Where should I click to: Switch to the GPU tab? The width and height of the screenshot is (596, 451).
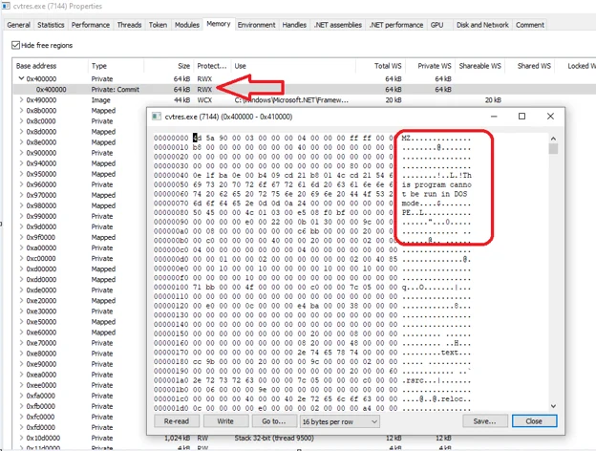(436, 25)
